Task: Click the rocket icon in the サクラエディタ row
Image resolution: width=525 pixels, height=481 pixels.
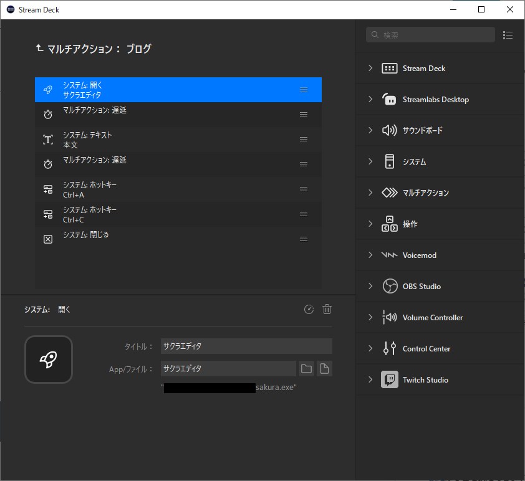Action: click(x=48, y=90)
